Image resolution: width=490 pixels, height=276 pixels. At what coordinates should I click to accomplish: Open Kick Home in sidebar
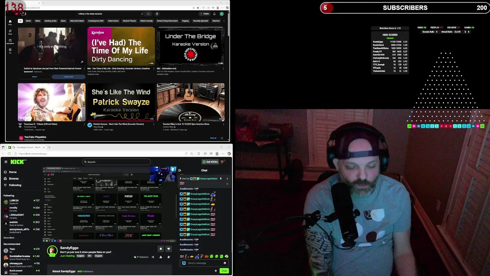(13, 172)
